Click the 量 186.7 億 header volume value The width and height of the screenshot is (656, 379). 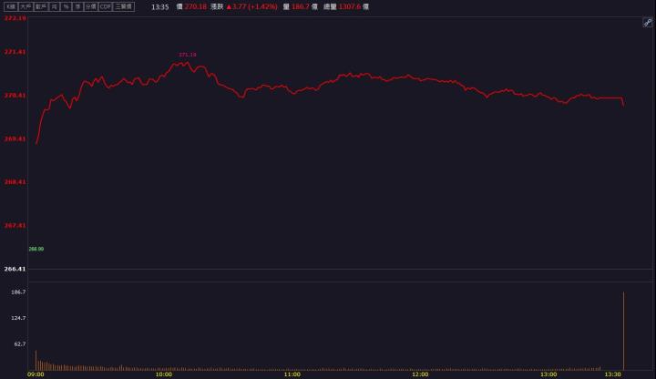[x=300, y=6]
